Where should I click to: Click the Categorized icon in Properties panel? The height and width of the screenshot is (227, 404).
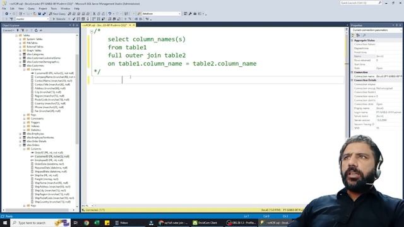353,35
